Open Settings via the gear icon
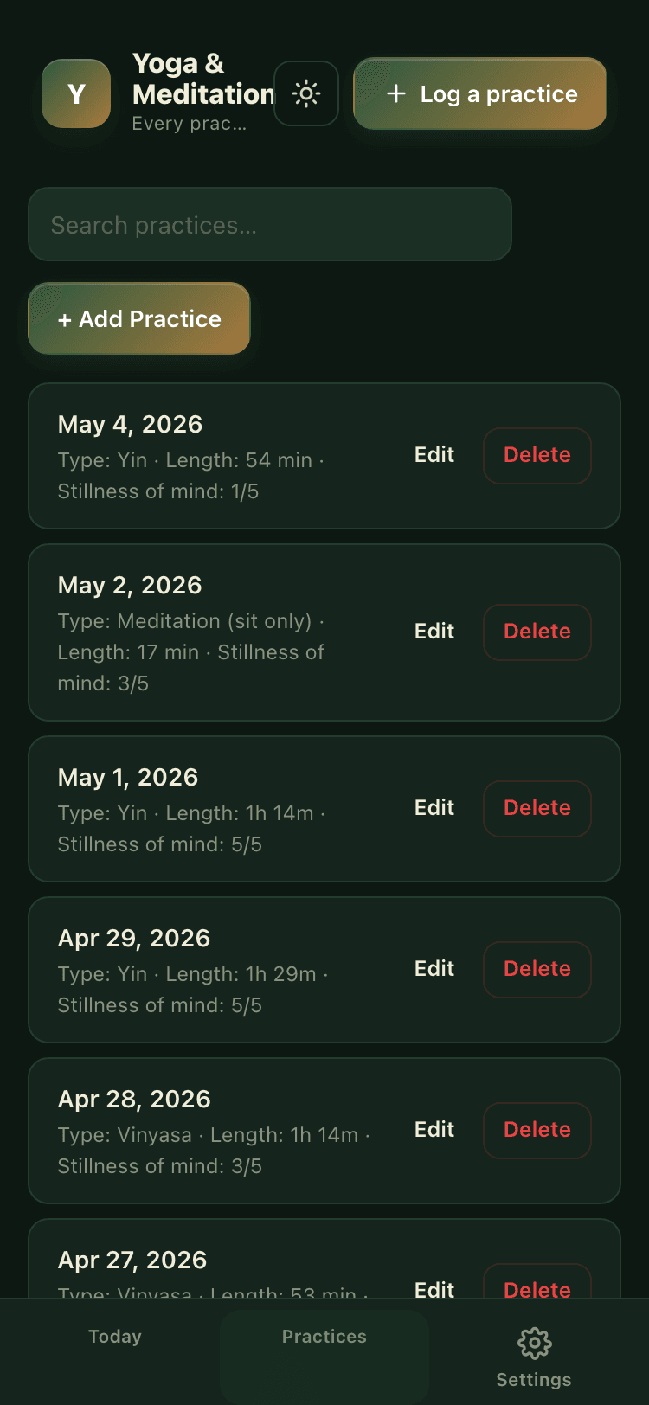The height and width of the screenshot is (1405, 649). pyautogui.click(x=534, y=1343)
